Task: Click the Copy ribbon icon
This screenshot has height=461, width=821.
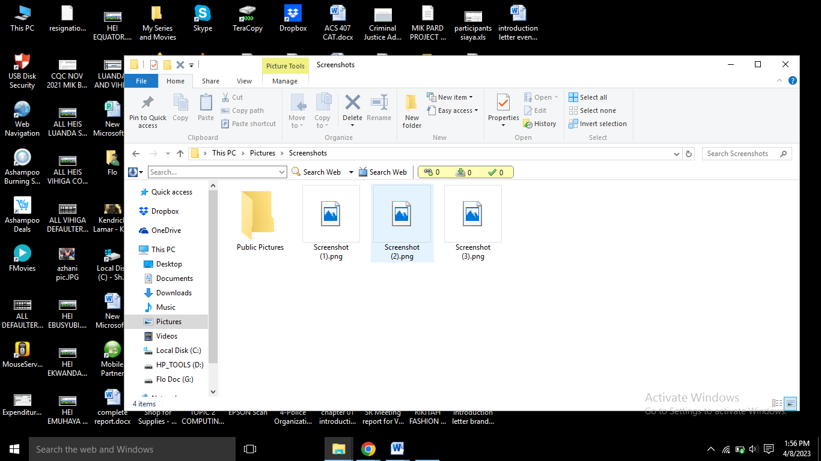Action: [180, 103]
